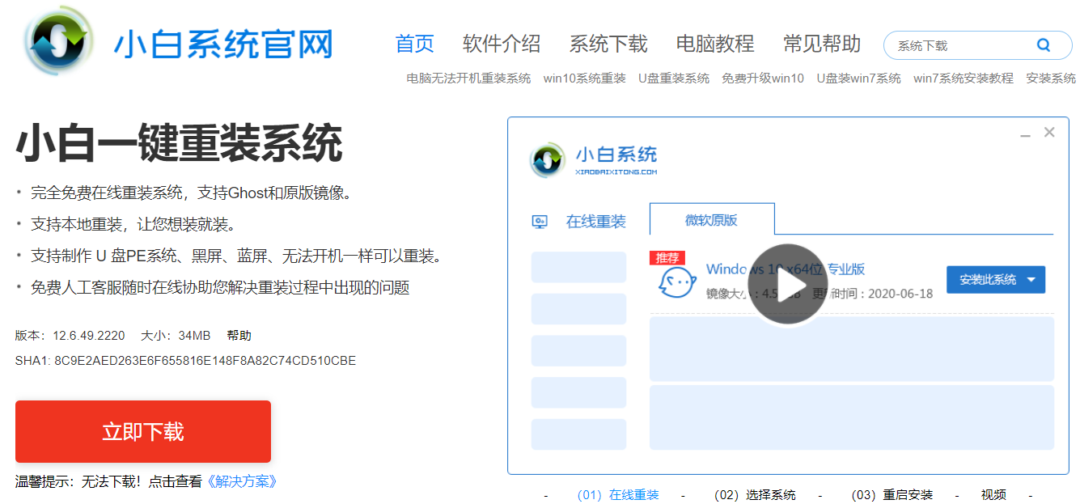Screen dimensions: 1080x504
Task: Close the preview app window
Action: tap(1049, 133)
